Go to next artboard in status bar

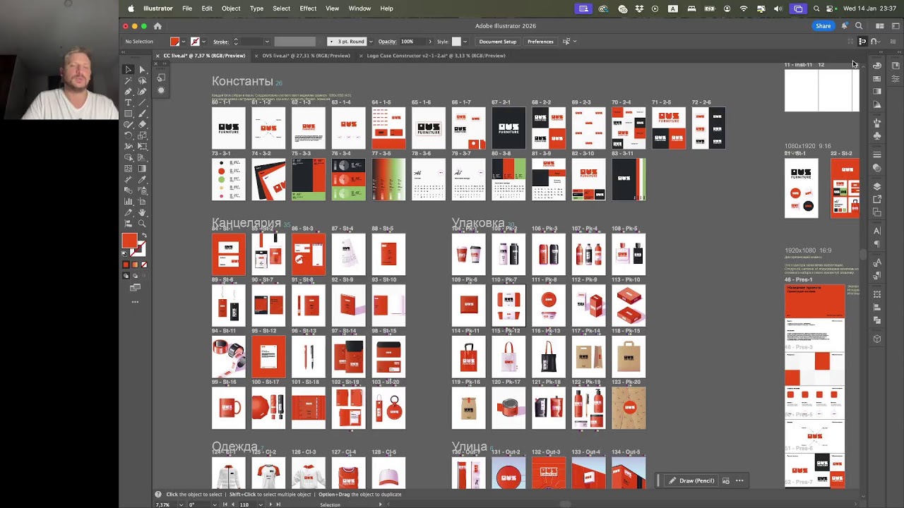click(x=269, y=504)
